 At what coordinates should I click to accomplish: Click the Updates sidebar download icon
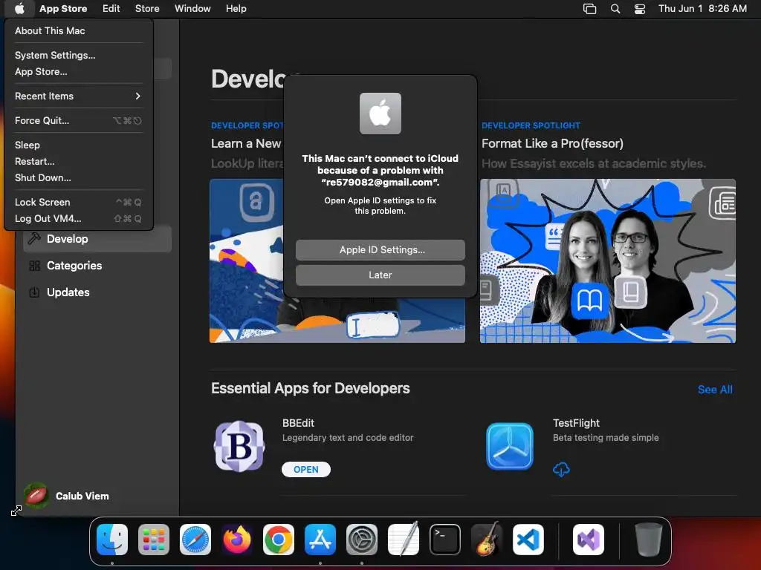(34, 292)
